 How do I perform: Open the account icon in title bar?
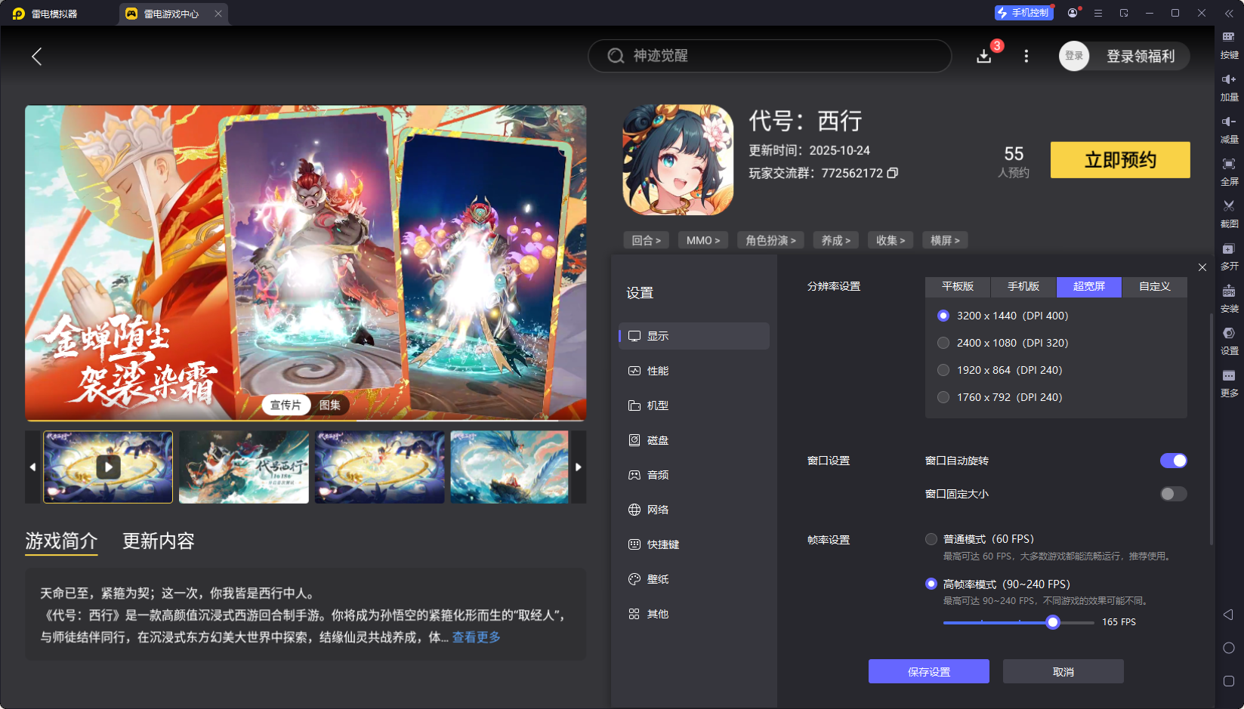point(1073,13)
